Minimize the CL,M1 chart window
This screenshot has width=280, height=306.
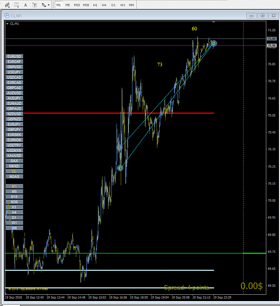click(x=251, y=16)
